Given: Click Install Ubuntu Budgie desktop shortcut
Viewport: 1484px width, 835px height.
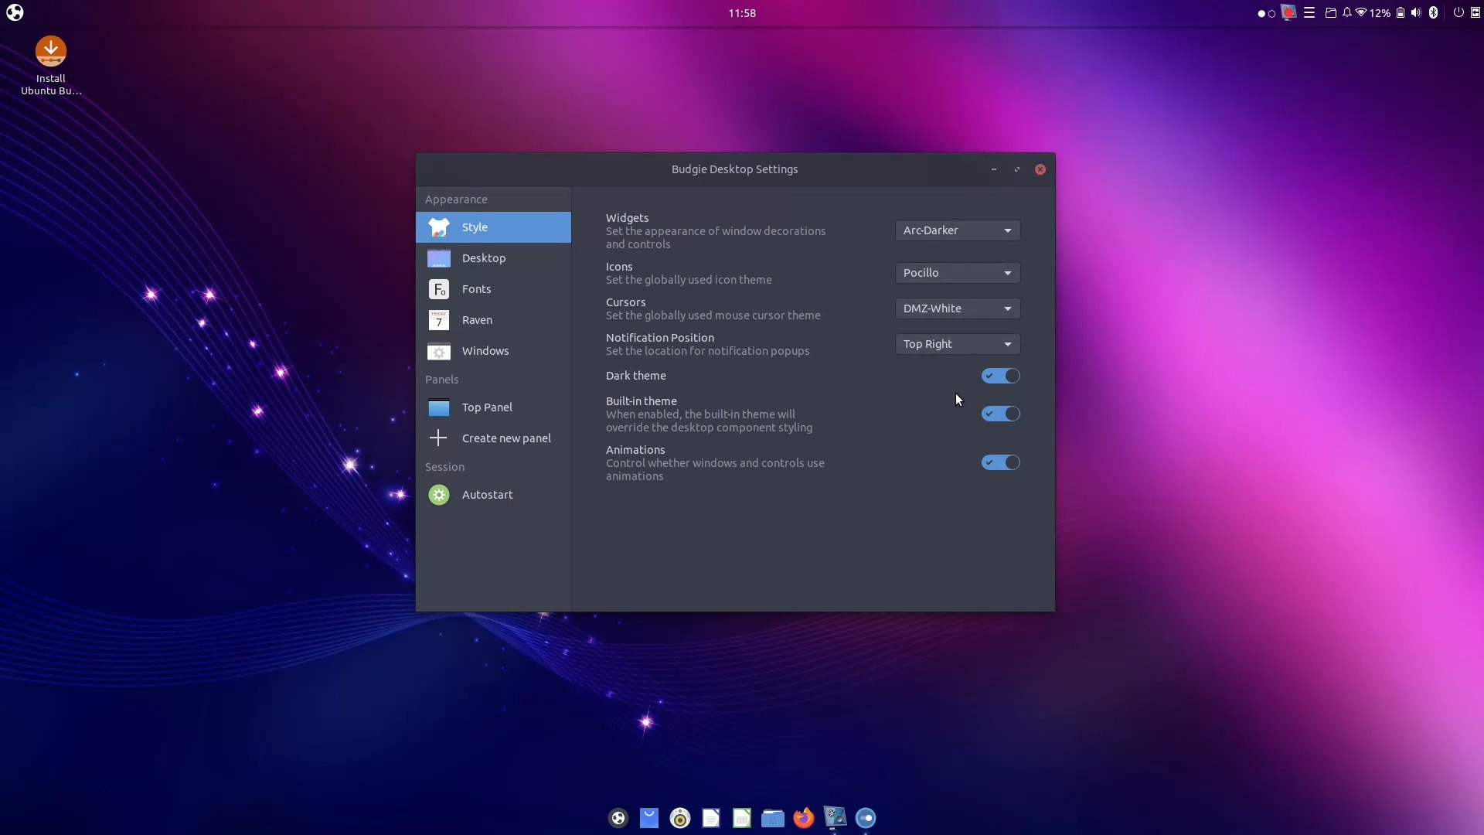Looking at the screenshot, I should pos(49,66).
